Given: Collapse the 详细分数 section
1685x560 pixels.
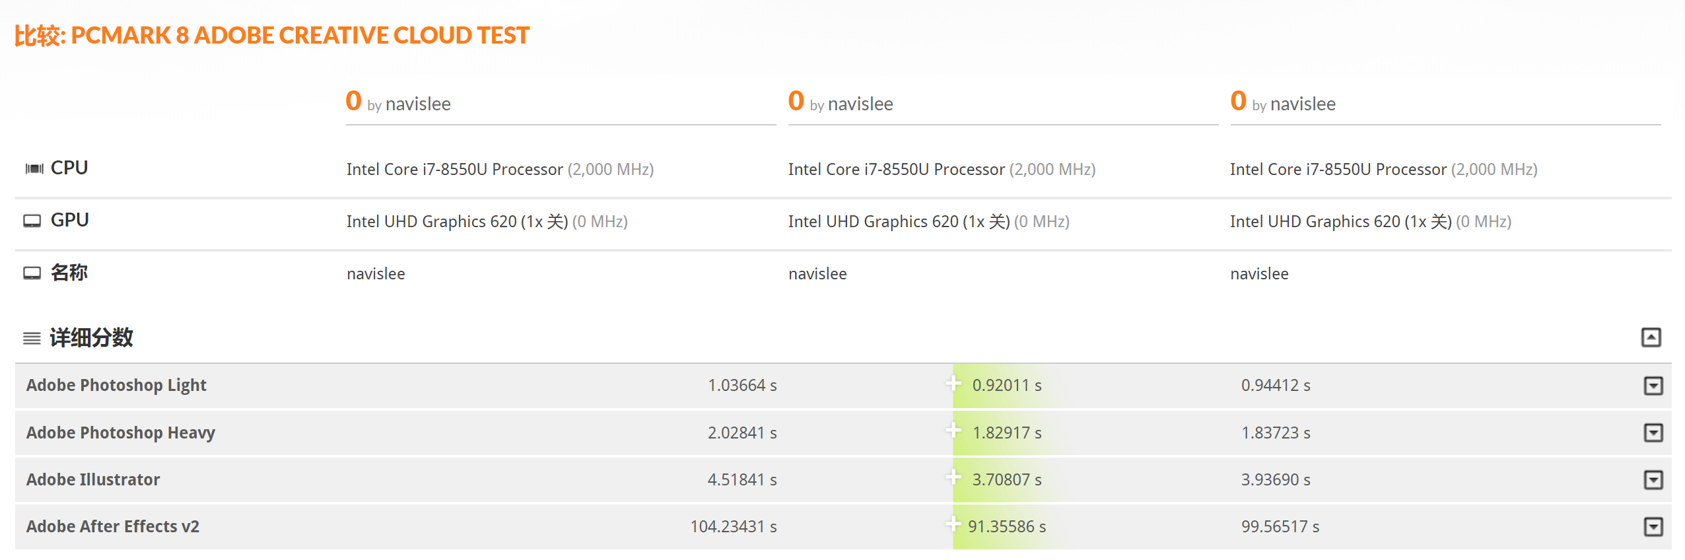Looking at the screenshot, I should point(1651,337).
